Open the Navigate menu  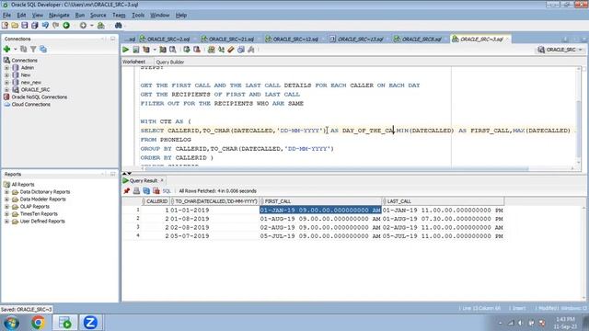pyautogui.click(x=59, y=16)
